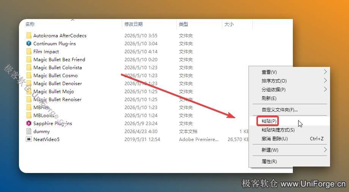
Task: Select the file name Sapphire Plug-ins
Action: coord(52,124)
